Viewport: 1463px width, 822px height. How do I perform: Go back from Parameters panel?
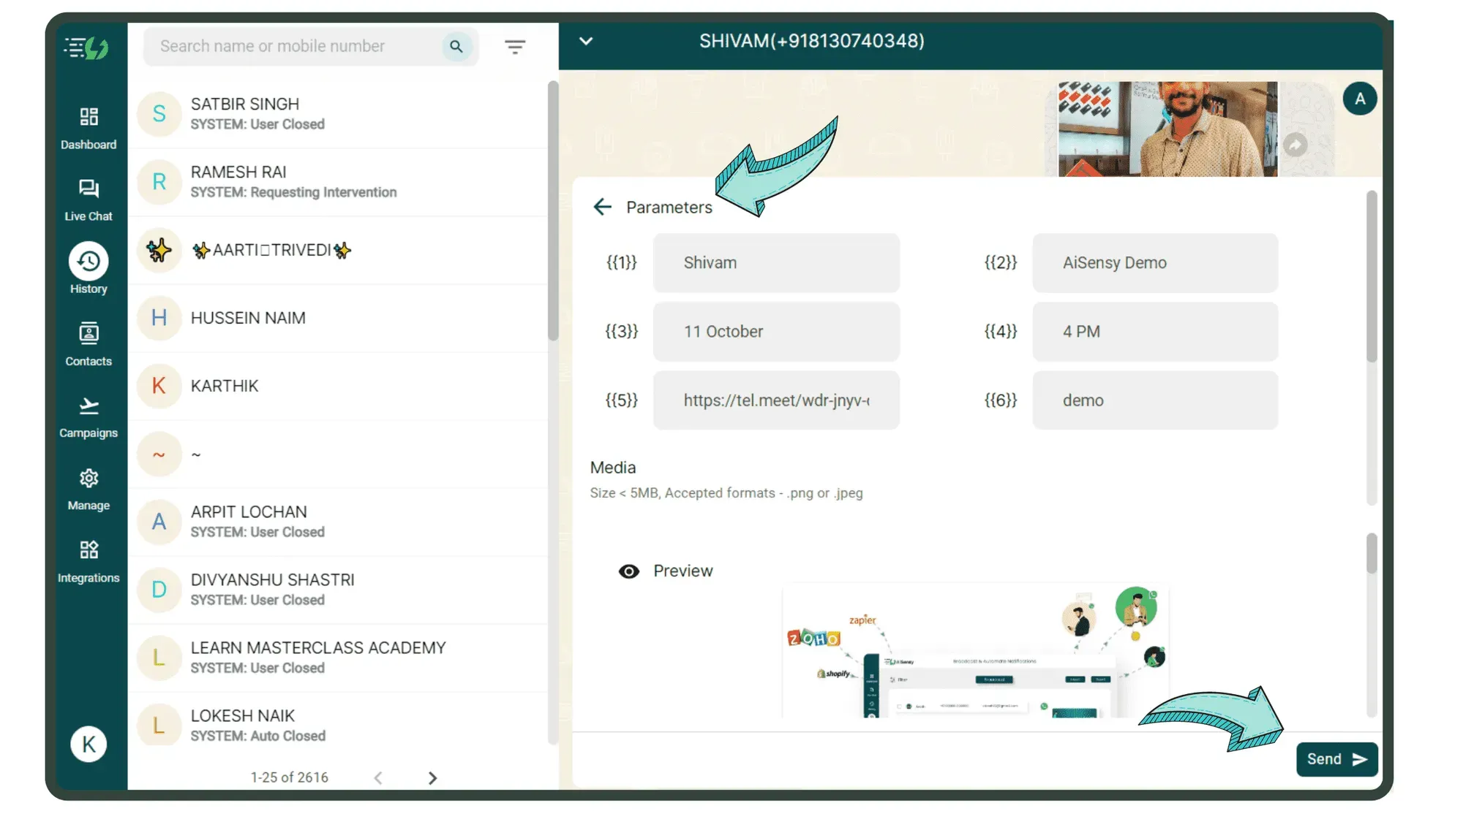tap(602, 208)
